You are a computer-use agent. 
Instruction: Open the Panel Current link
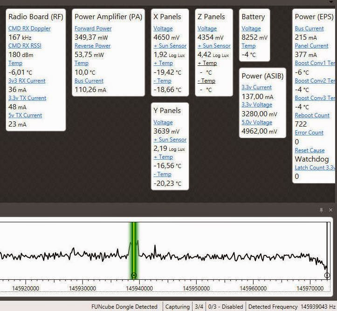point(312,46)
